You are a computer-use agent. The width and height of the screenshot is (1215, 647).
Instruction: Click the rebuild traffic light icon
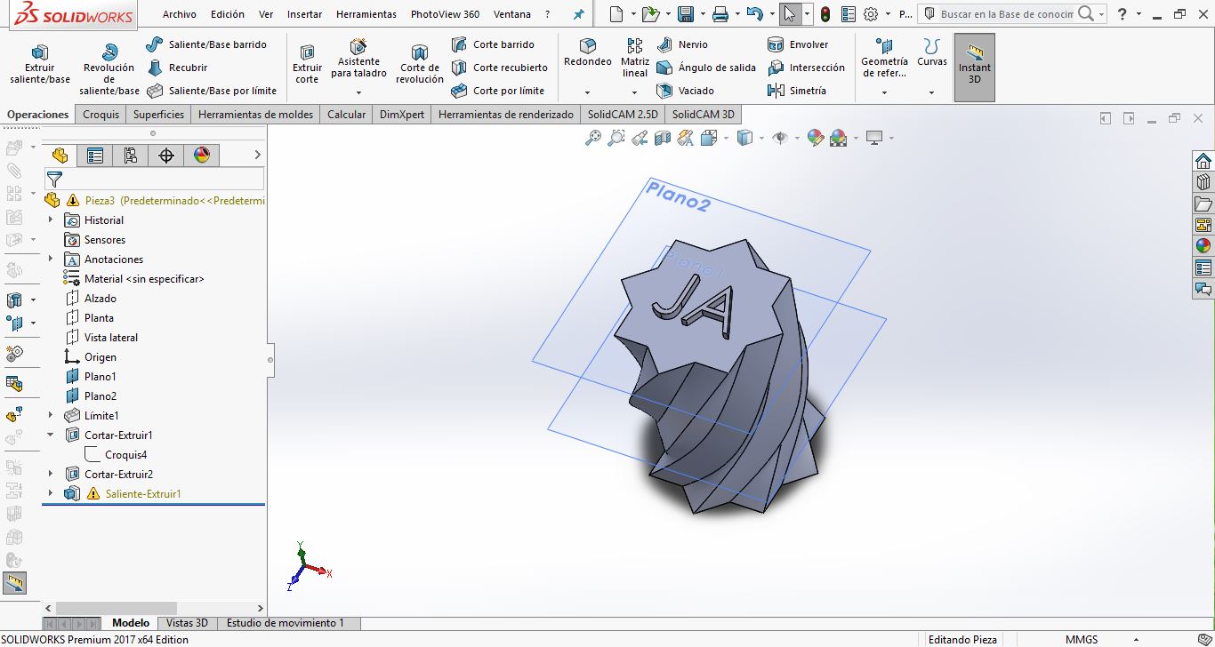click(825, 14)
